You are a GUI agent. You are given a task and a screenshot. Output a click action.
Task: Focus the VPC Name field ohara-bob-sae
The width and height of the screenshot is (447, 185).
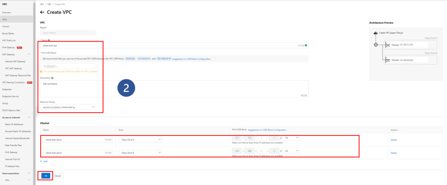click(x=174, y=45)
